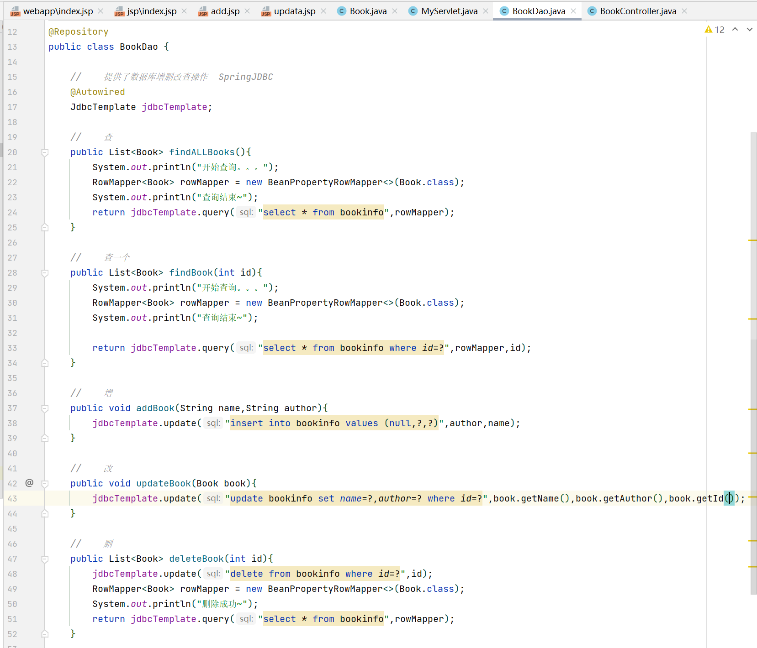Screen dimensions: 757x648
Task: Close the updata.jsp tab
Action: (x=323, y=11)
